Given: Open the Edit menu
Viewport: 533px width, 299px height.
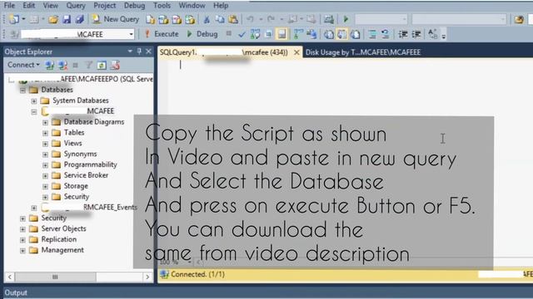Looking at the screenshot, I should [x=29, y=6].
